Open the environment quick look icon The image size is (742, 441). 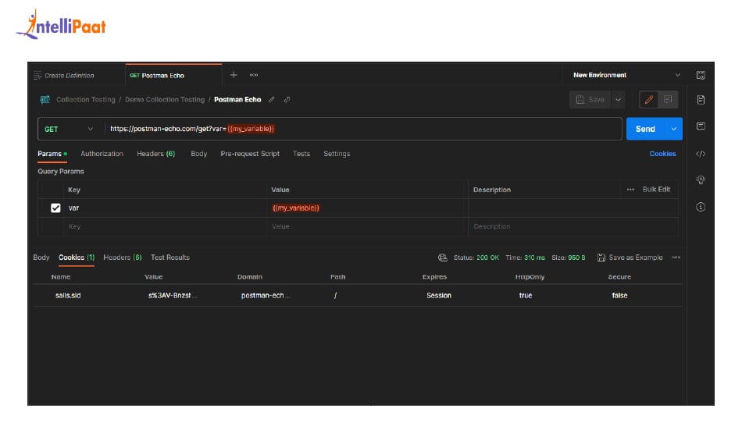click(x=701, y=75)
